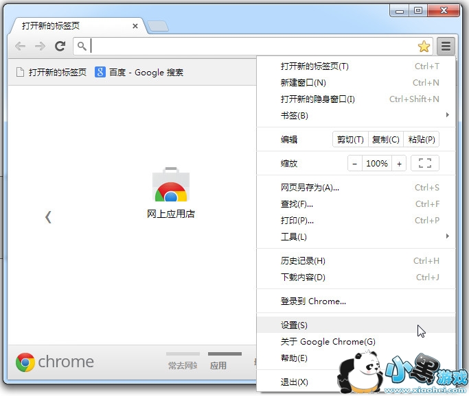469x396 pixels.
Task: Click 登录到 Chrome... sign-in item
Action: (356, 301)
